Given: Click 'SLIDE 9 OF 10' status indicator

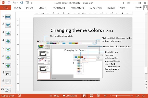Looking at the screenshot, I should click(8, 96).
